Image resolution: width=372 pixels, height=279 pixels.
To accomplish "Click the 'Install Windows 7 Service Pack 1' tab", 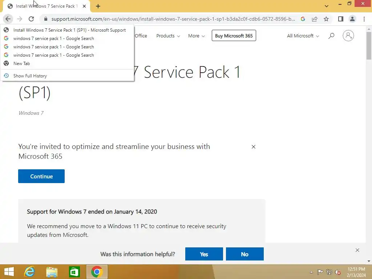I will coord(46,6).
